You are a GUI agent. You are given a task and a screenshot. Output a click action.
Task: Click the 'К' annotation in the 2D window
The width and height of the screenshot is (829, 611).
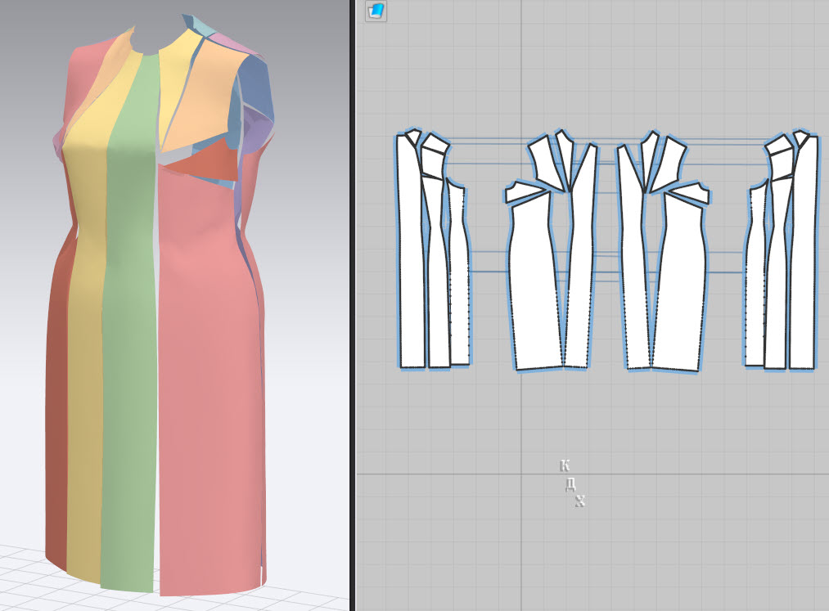point(565,465)
